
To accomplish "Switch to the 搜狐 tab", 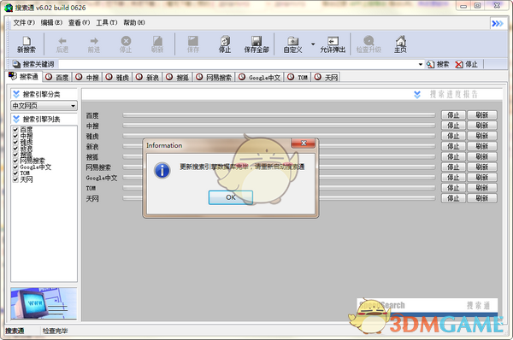I will click(x=177, y=77).
